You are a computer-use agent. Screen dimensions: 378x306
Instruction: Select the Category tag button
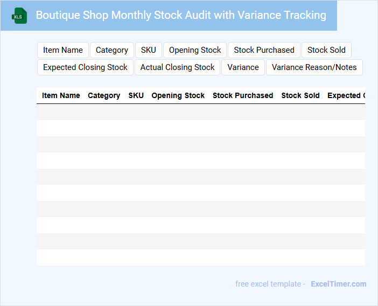(x=112, y=50)
